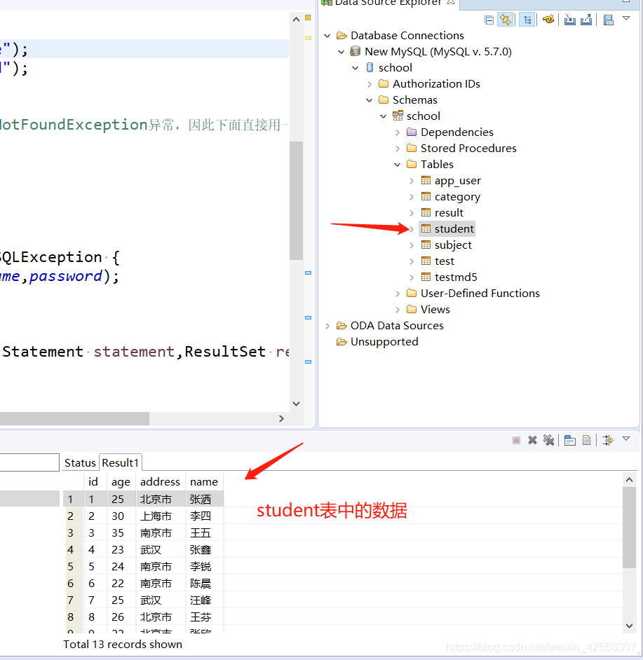Image resolution: width=643 pixels, height=660 pixels.
Task: Switch to single tab display mode icon
Action: click(569, 440)
